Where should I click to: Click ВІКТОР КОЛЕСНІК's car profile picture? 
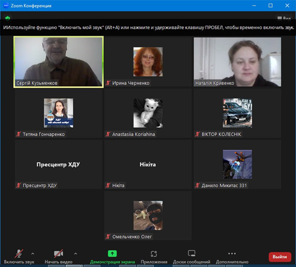tap(237, 113)
